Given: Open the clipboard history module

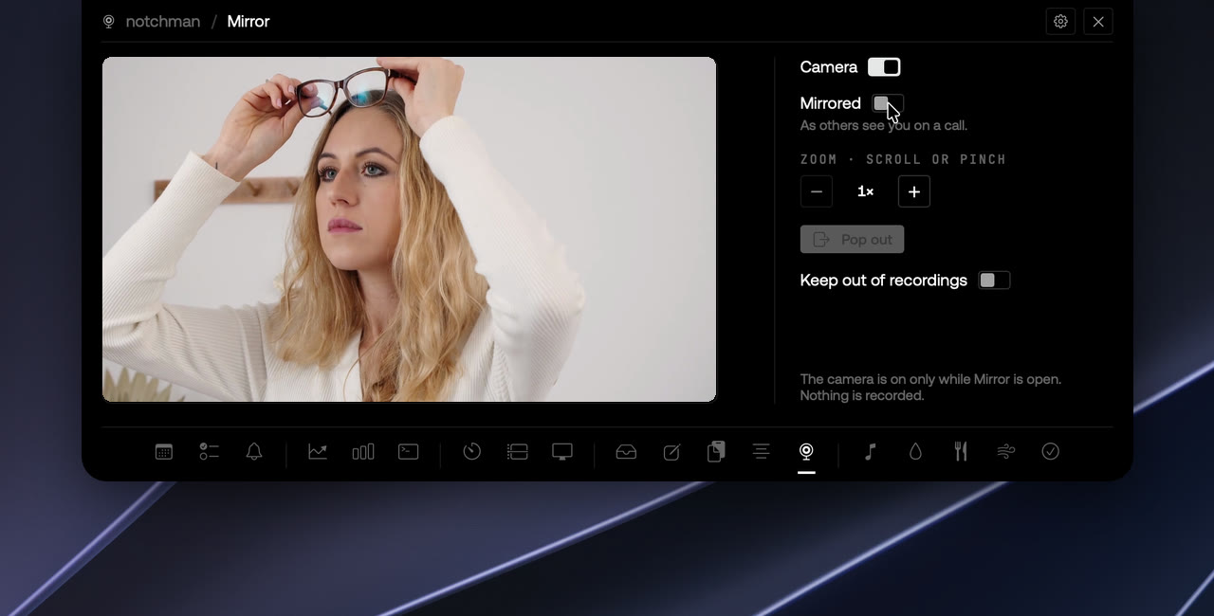Looking at the screenshot, I should (x=716, y=452).
